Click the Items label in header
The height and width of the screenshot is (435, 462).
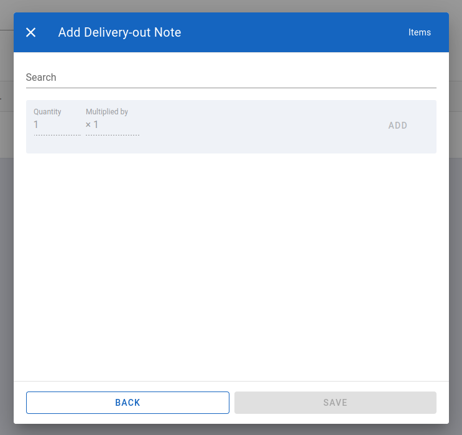pos(419,32)
